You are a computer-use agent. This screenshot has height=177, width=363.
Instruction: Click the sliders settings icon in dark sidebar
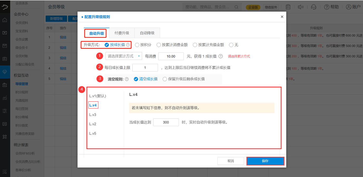[5, 111]
